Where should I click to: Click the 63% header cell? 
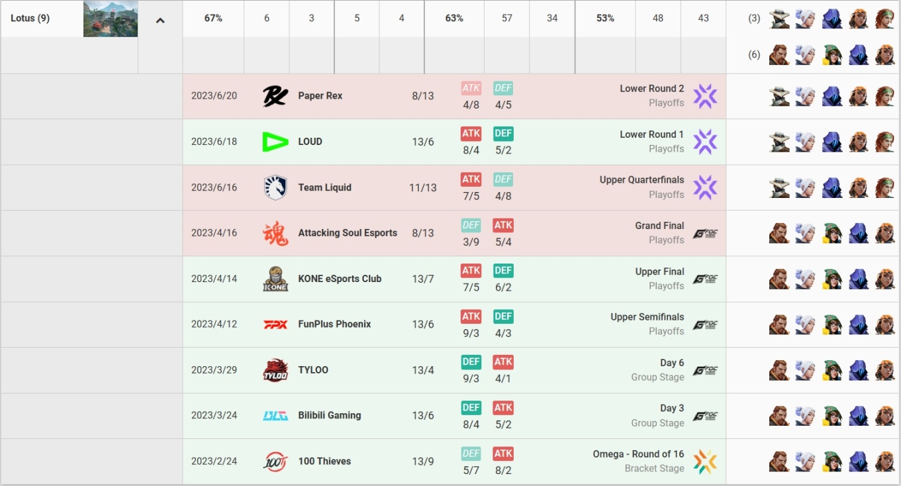pos(454,19)
